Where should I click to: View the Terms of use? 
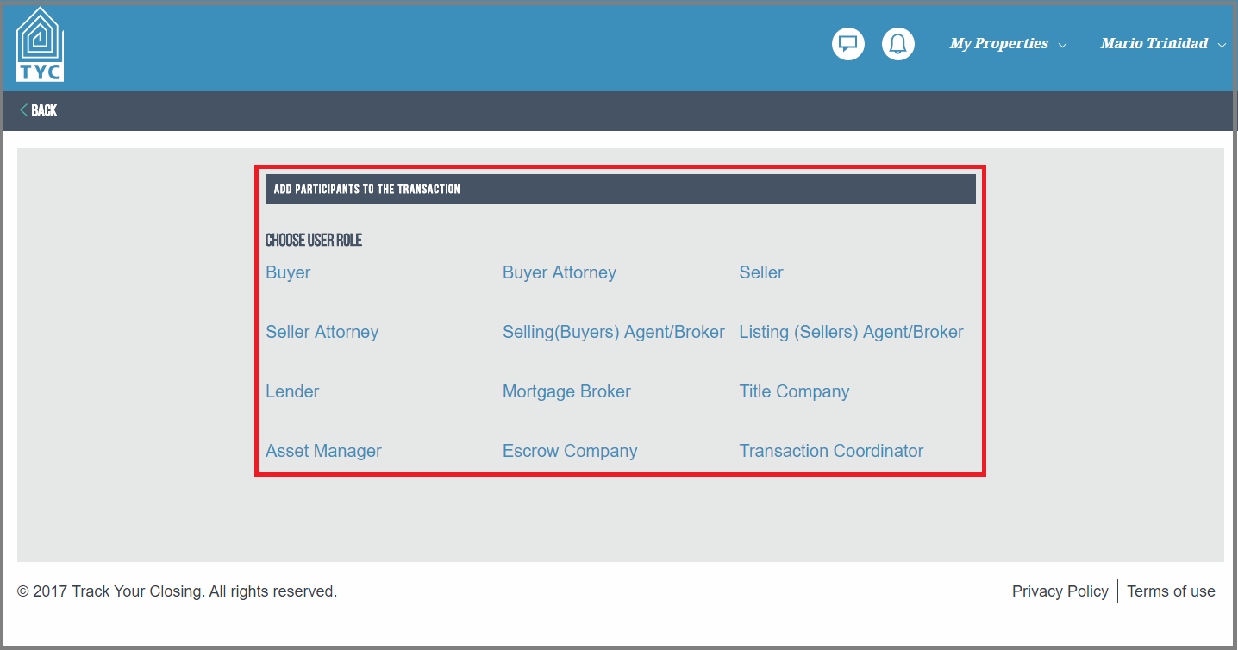(x=1171, y=591)
